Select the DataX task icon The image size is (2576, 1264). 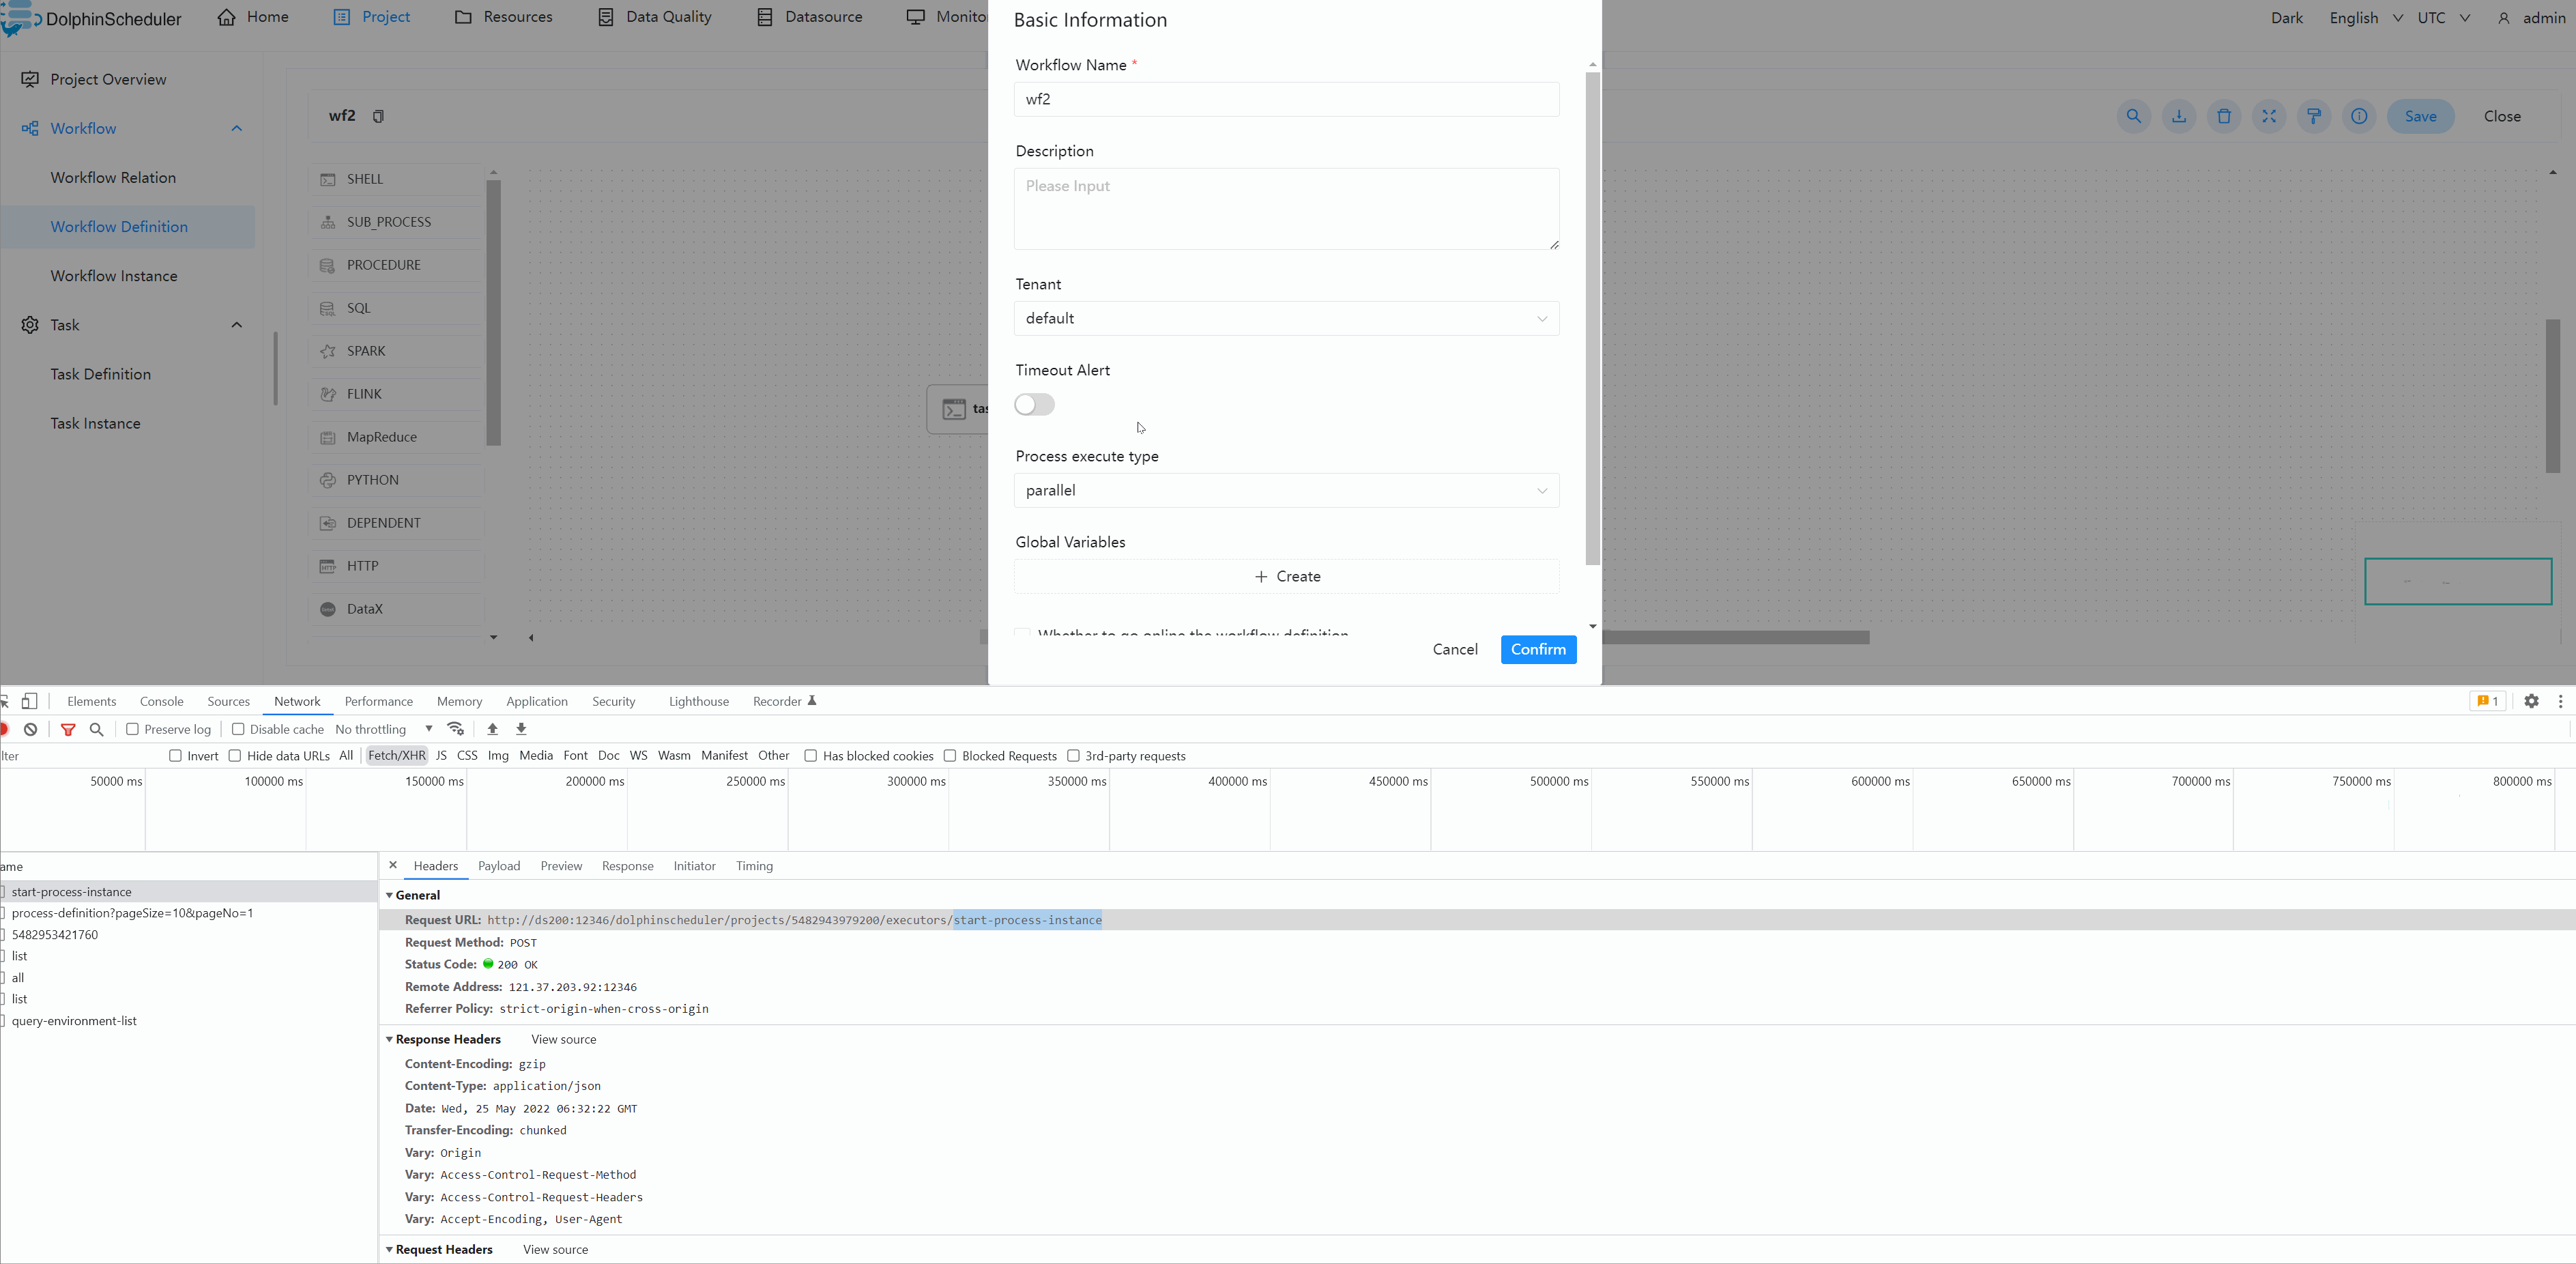328,608
